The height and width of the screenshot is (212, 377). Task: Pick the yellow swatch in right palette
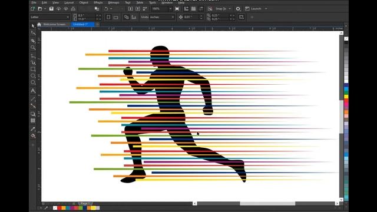coord(346,97)
